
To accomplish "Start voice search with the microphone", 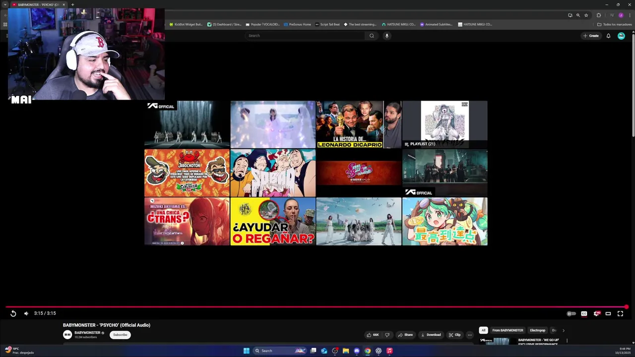I will point(387,36).
